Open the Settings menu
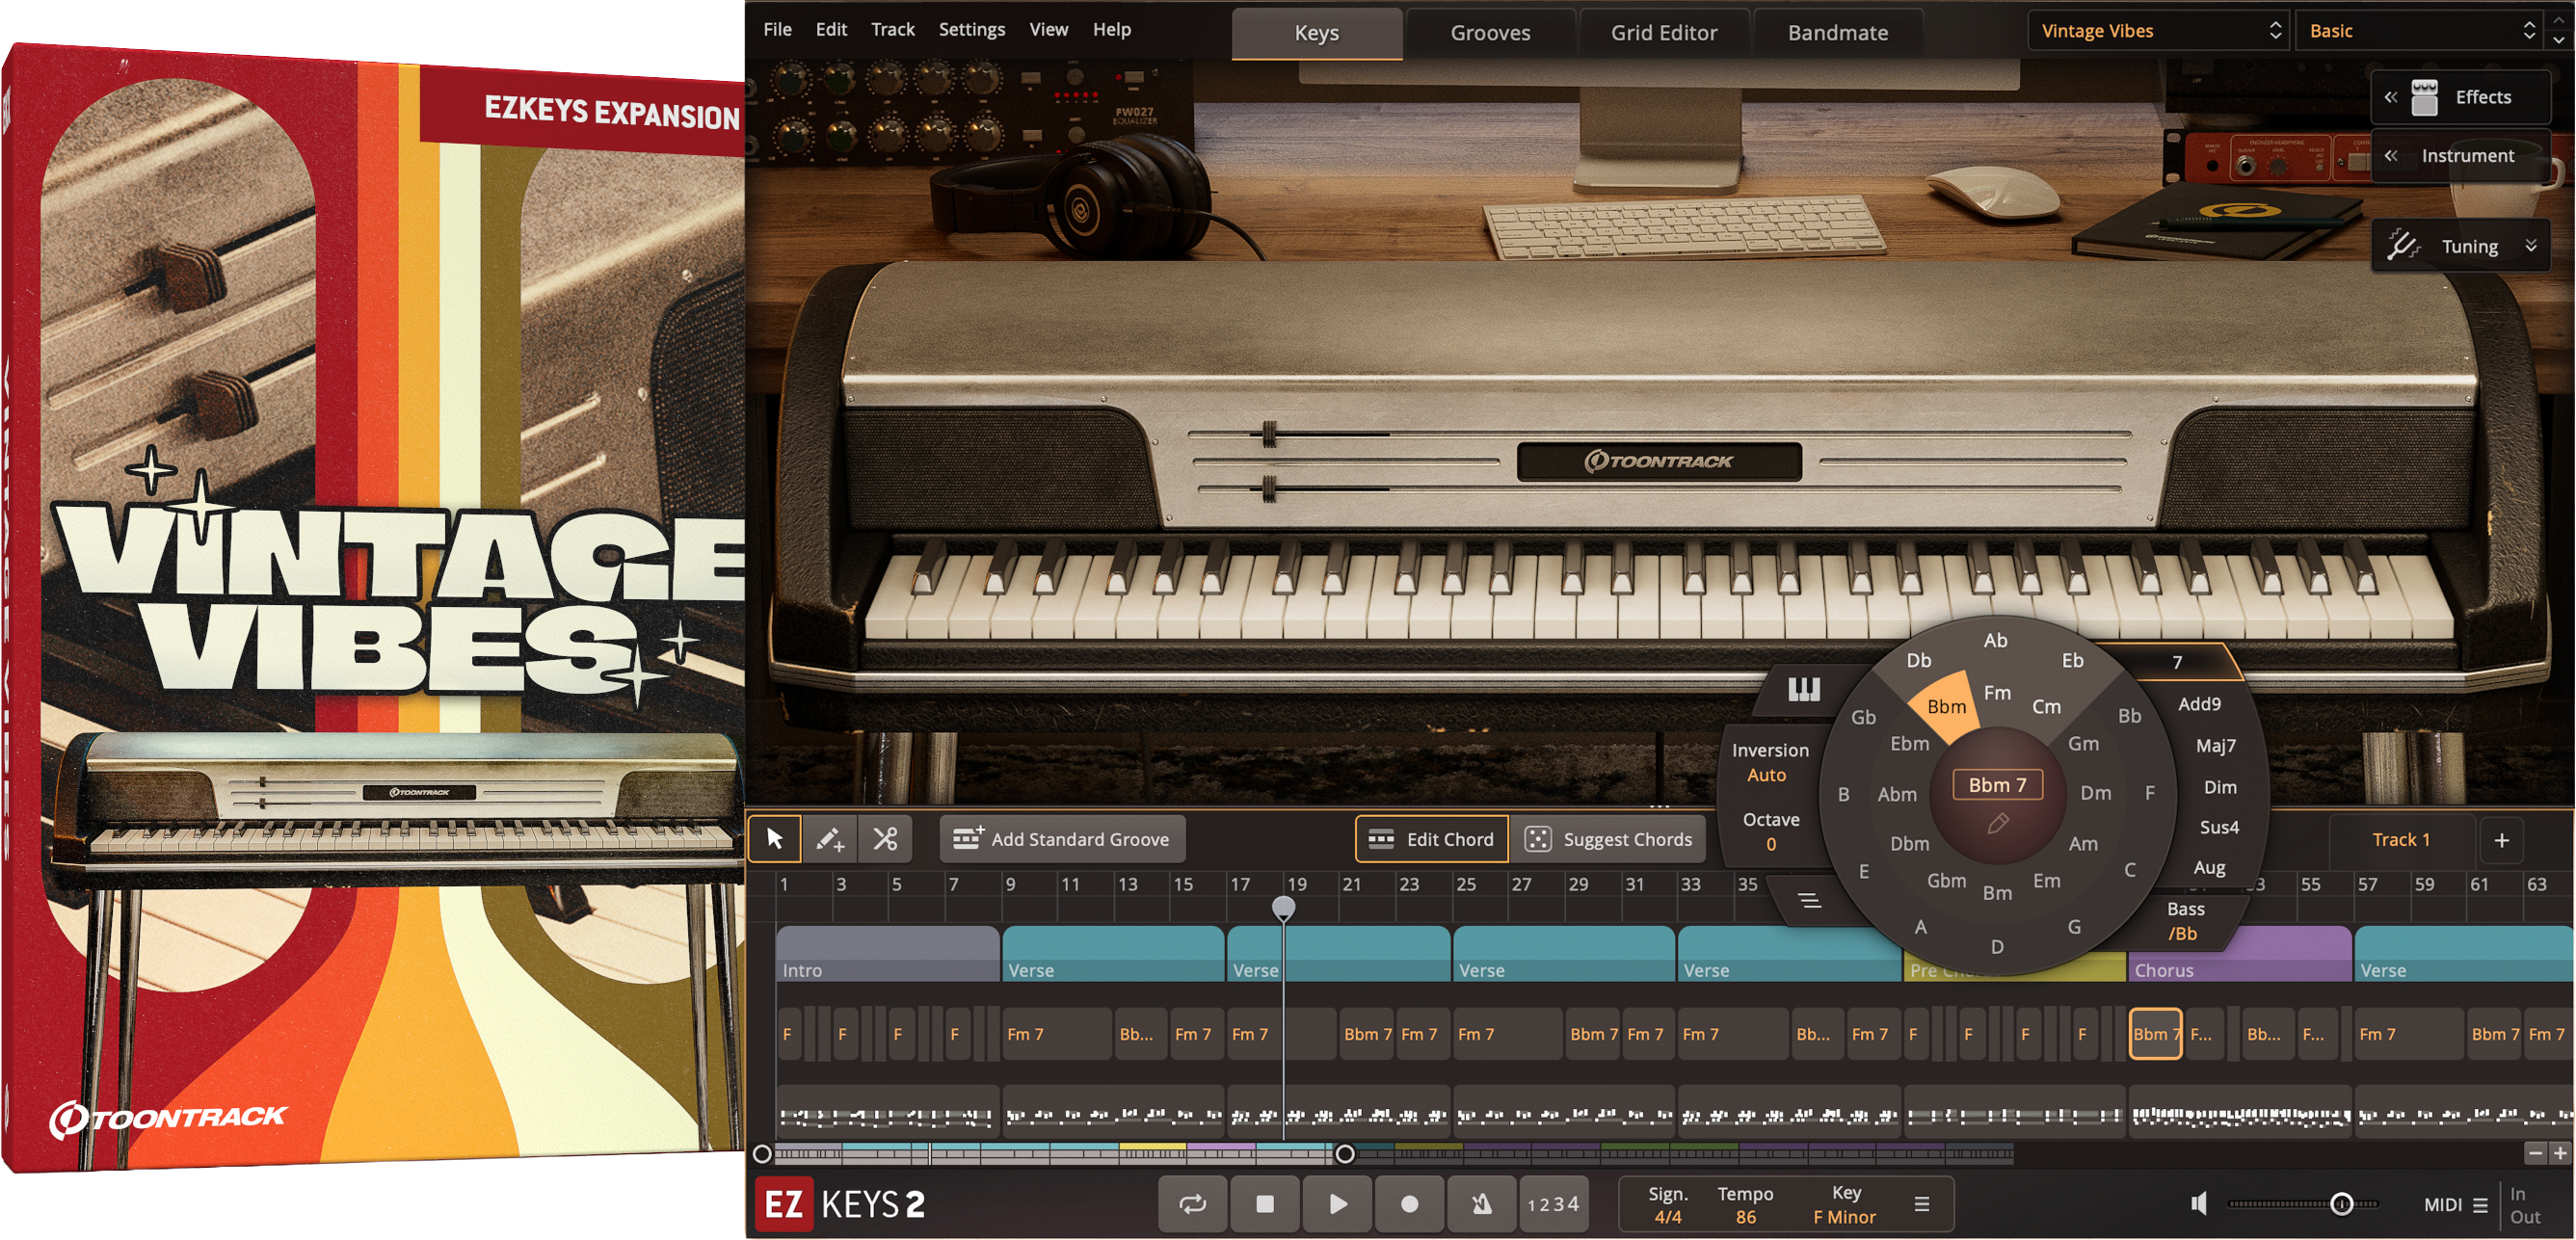The height and width of the screenshot is (1240, 2576). click(x=971, y=29)
